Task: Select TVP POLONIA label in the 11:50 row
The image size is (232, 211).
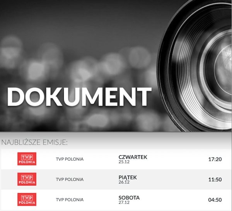Action: click(70, 179)
